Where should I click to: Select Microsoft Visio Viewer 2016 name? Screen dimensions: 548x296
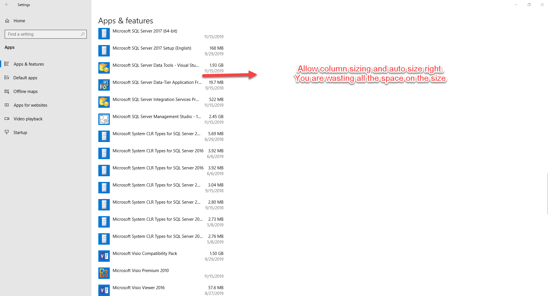pyautogui.click(x=139, y=288)
